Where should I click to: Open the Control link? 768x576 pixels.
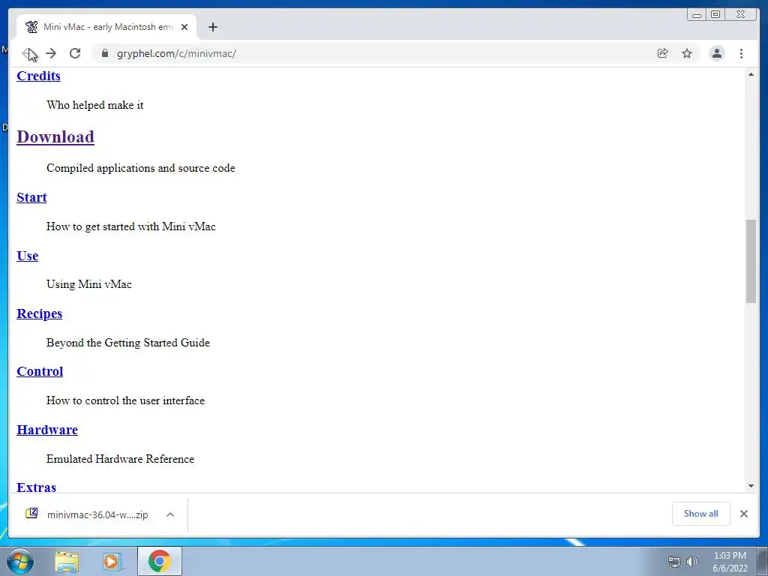[x=40, y=371]
